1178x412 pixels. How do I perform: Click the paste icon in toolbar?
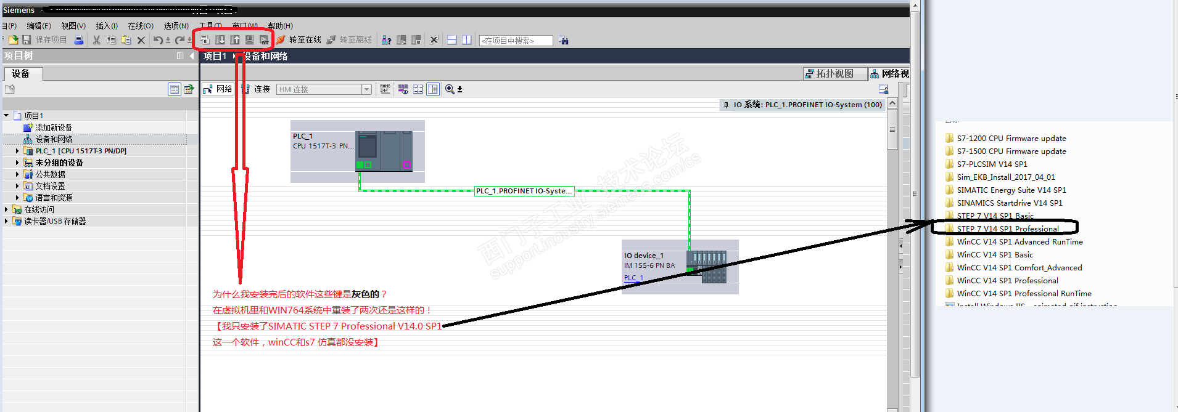pos(126,40)
